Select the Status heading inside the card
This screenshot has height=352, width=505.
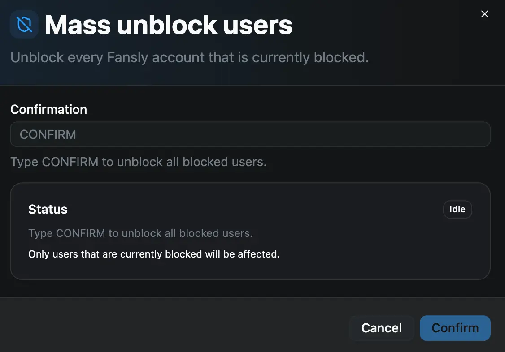pyautogui.click(x=48, y=209)
